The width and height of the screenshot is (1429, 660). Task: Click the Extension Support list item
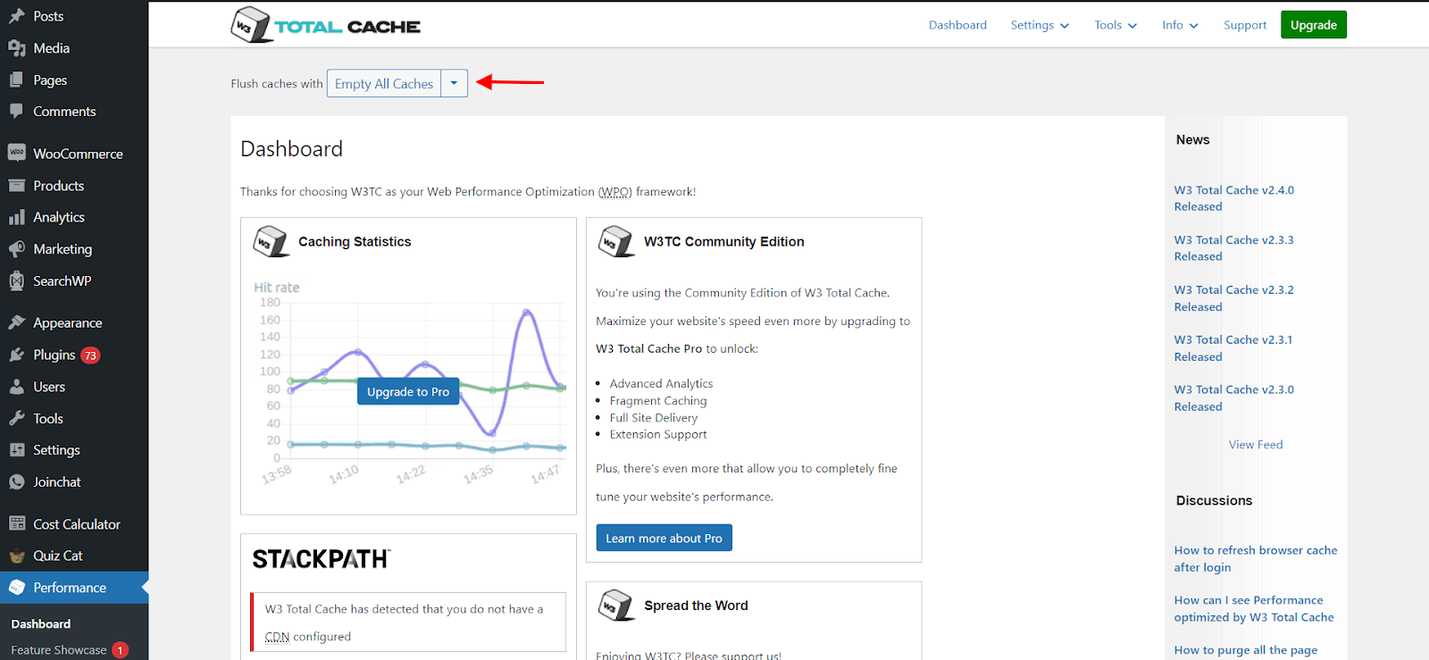[x=658, y=435]
